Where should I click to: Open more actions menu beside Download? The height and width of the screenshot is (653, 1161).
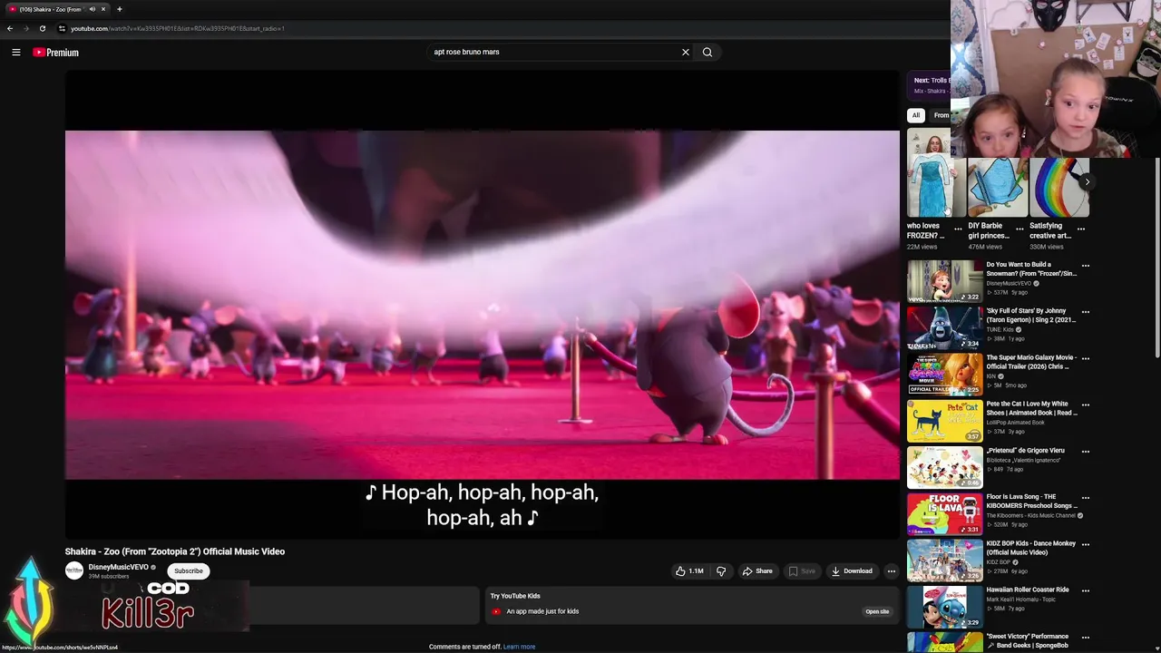click(892, 571)
